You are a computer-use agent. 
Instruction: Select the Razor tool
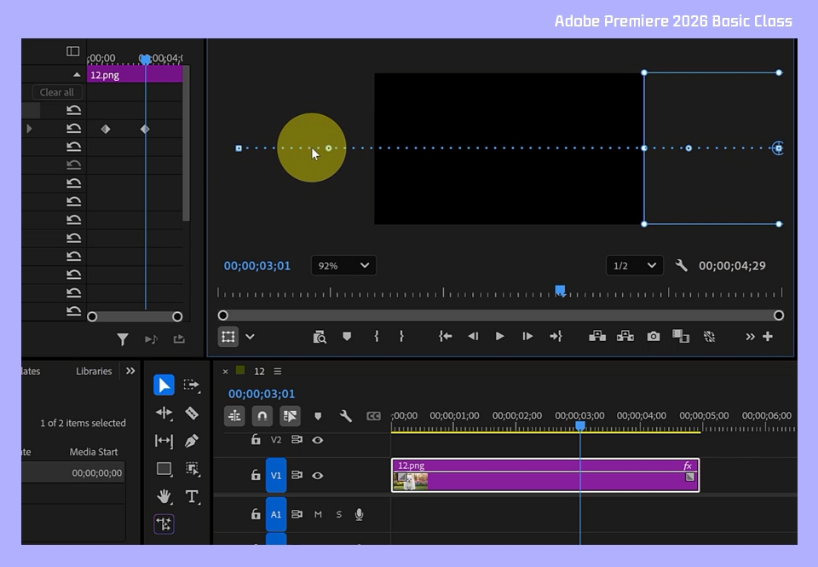pyautogui.click(x=192, y=413)
